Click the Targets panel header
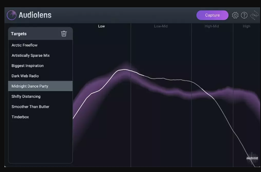This screenshot has width=261, height=172. (19, 34)
